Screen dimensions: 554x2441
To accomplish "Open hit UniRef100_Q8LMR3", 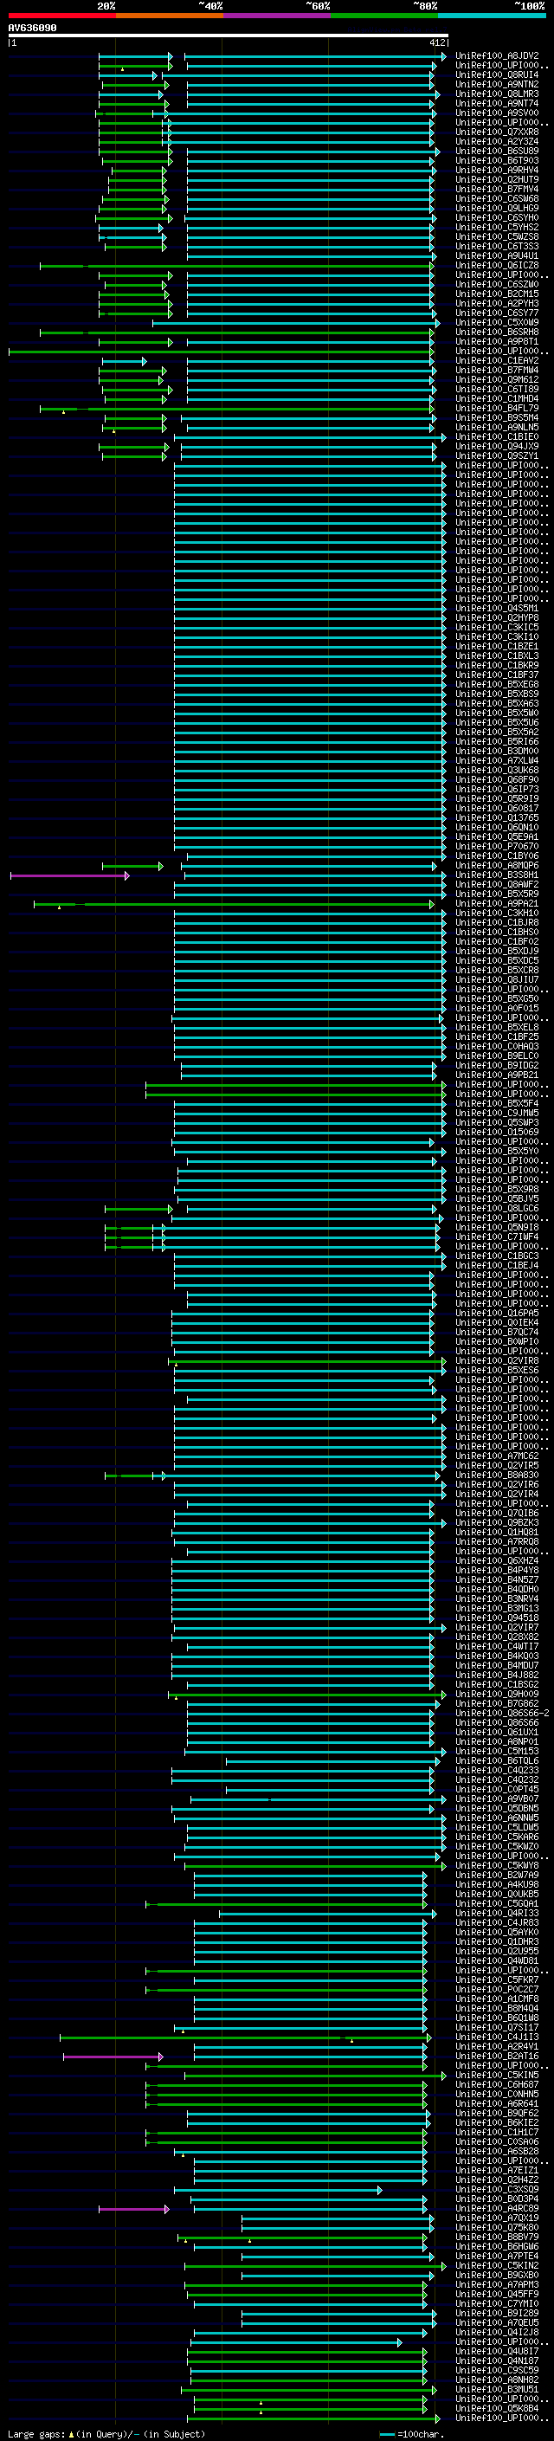I will pyautogui.click(x=497, y=94).
